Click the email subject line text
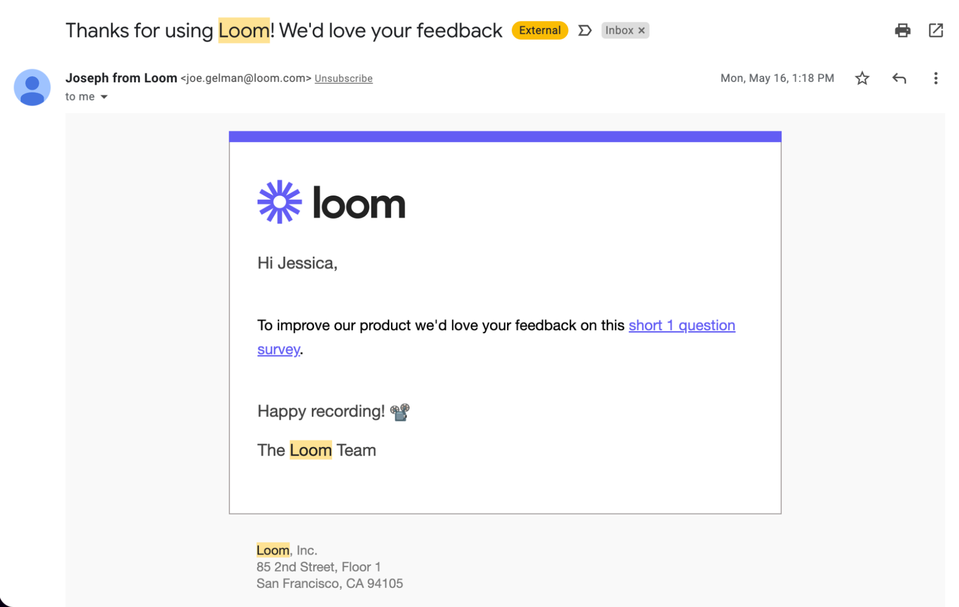The width and height of the screenshot is (959, 607). coord(283,31)
